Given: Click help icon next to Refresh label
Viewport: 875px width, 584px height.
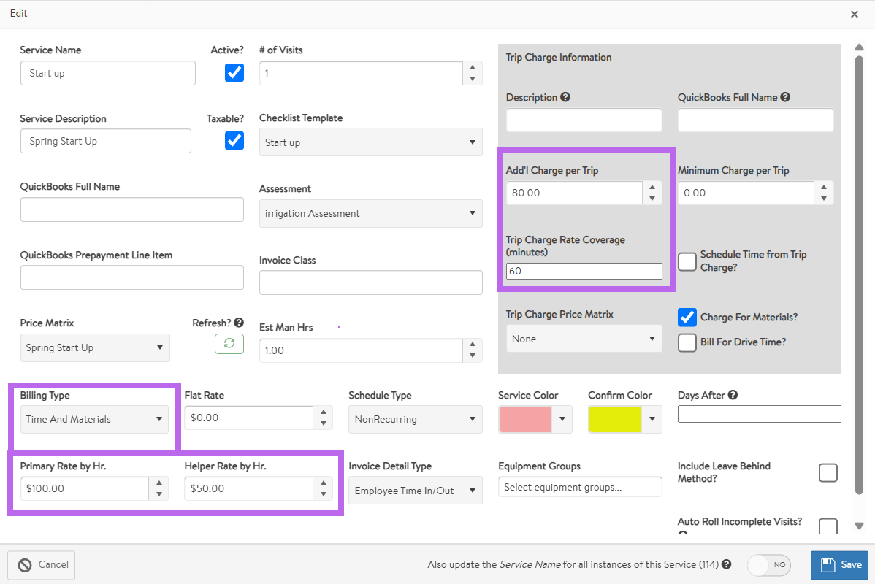Looking at the screenshot, I should point(239,323).
